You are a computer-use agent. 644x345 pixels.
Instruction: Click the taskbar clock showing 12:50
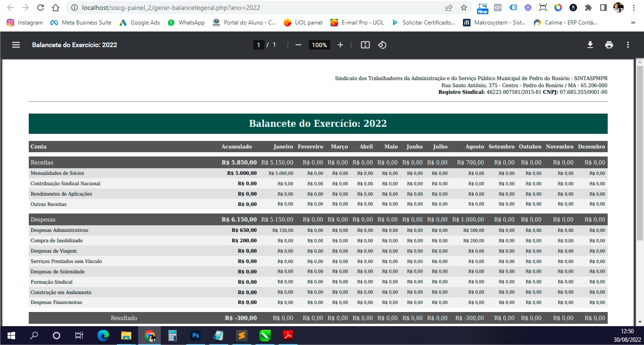point(627,331)
